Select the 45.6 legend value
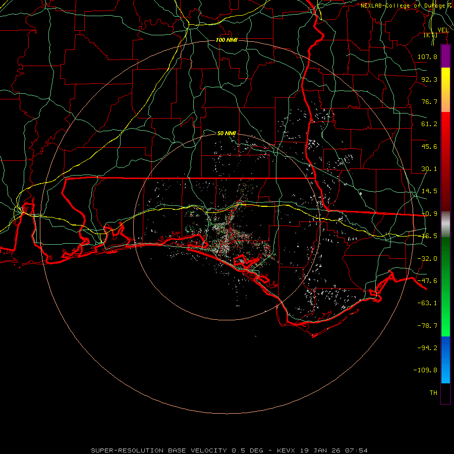 [x=429, y=146]
